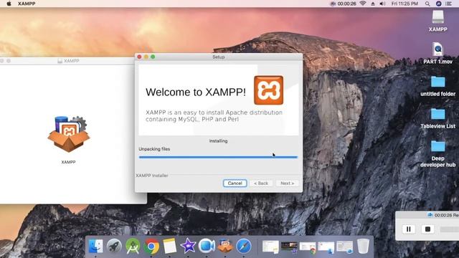Select the Deep developer hub folder
Image resolution: width=459 pixels, height=258 pixels.
point(438,153)
